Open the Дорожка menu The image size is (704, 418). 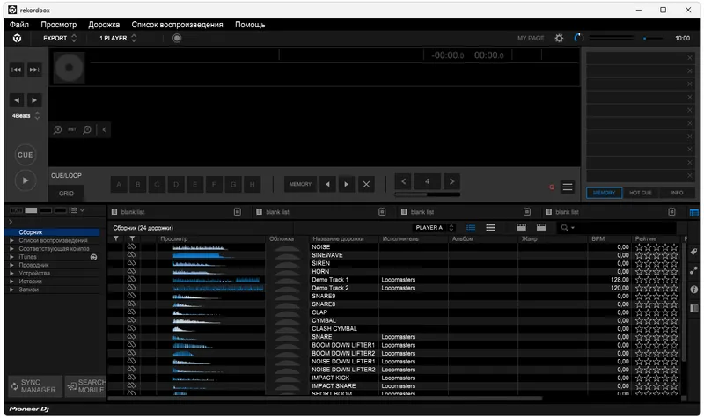[104, 25]
